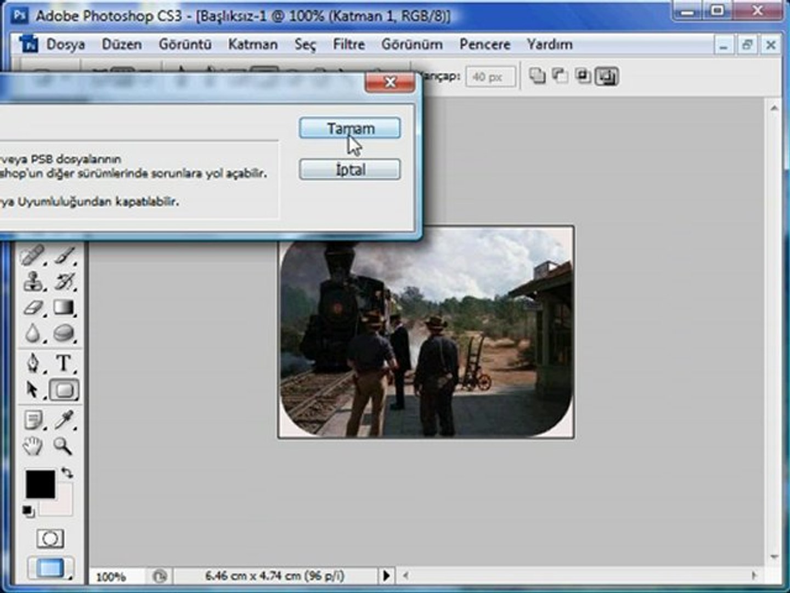Image resolution: width=790 pixels, height=593 pixels.
Task: Open the Görüntü menu
Action: [x=185, y=44]
